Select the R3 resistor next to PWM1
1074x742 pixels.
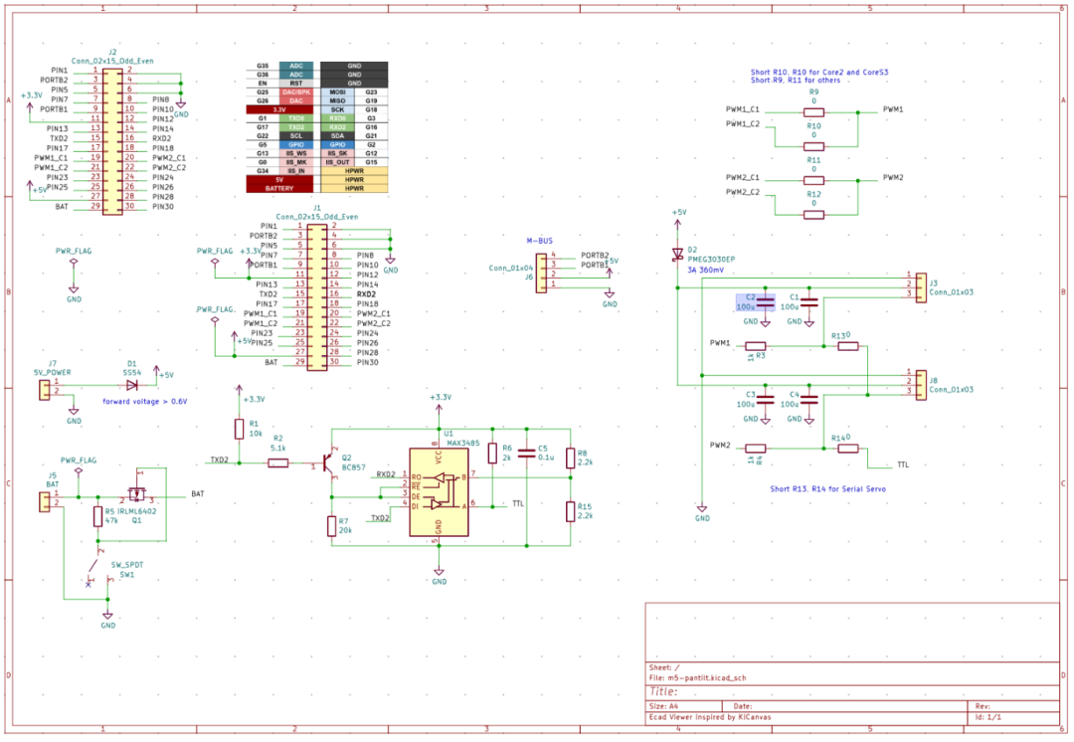tap(755, 346)
